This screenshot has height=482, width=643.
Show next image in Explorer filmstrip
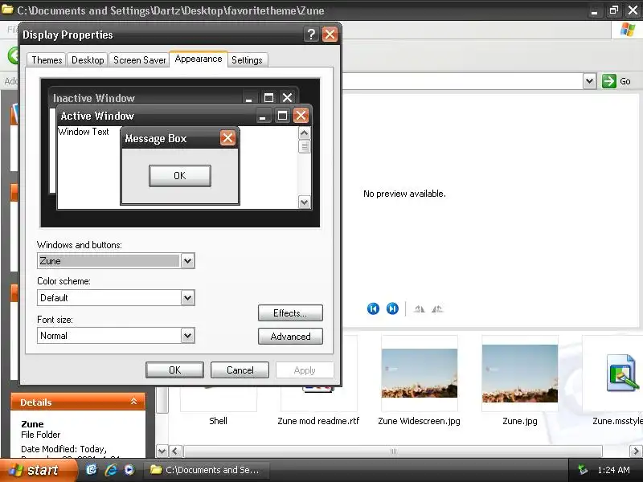[392, 308]
